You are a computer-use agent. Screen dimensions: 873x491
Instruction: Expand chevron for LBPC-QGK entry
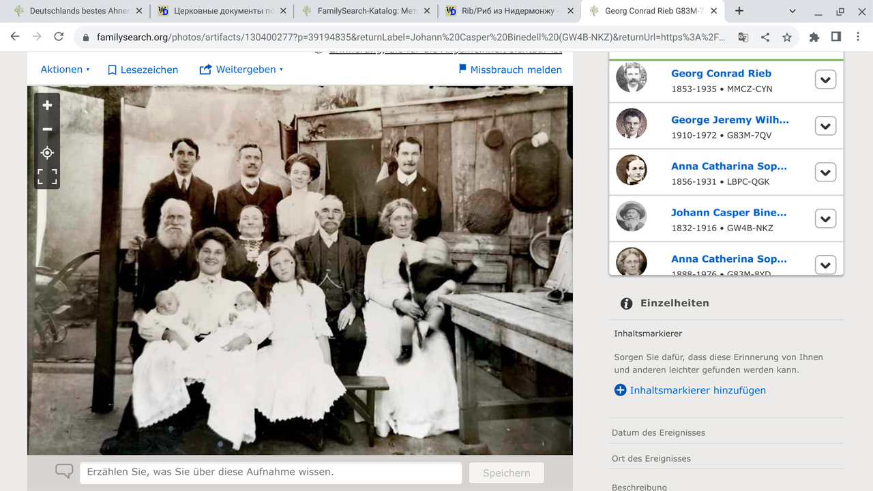825,173
